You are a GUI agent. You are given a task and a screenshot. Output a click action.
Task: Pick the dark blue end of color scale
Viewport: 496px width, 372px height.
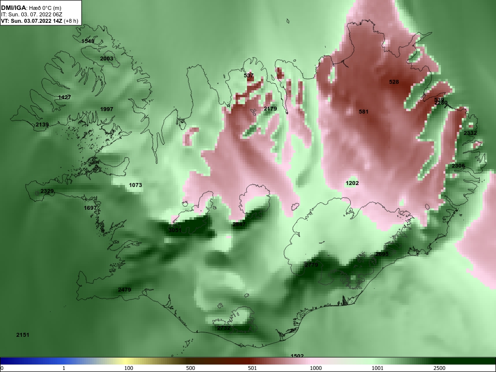pyautogui.click(x=9, y=361)
